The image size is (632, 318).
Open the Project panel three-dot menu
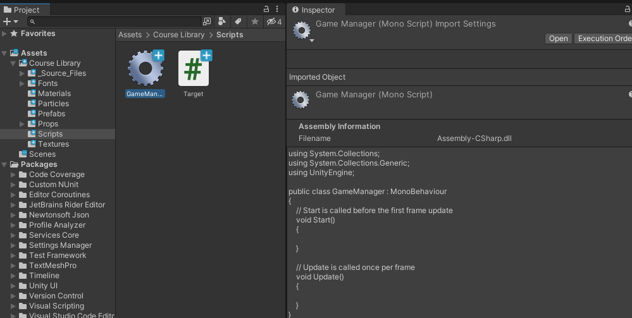point(277,9)
